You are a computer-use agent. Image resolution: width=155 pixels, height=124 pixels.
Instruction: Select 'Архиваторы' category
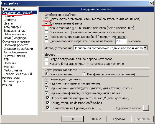pos(11,78)
